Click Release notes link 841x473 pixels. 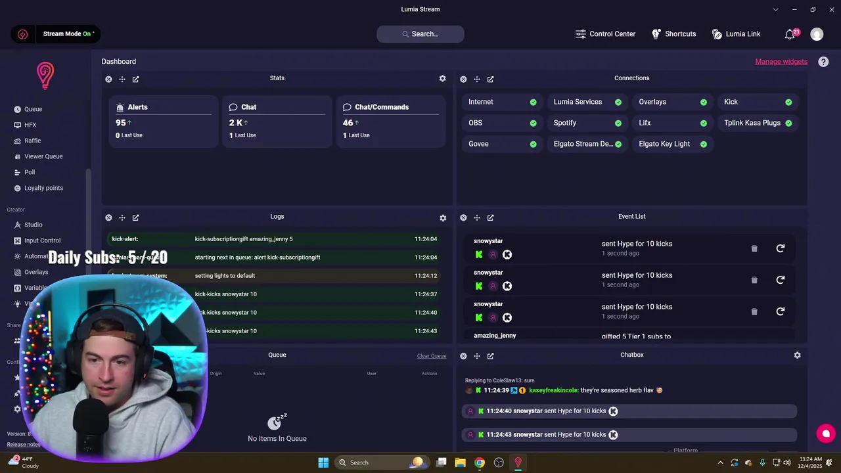point(24,445)
